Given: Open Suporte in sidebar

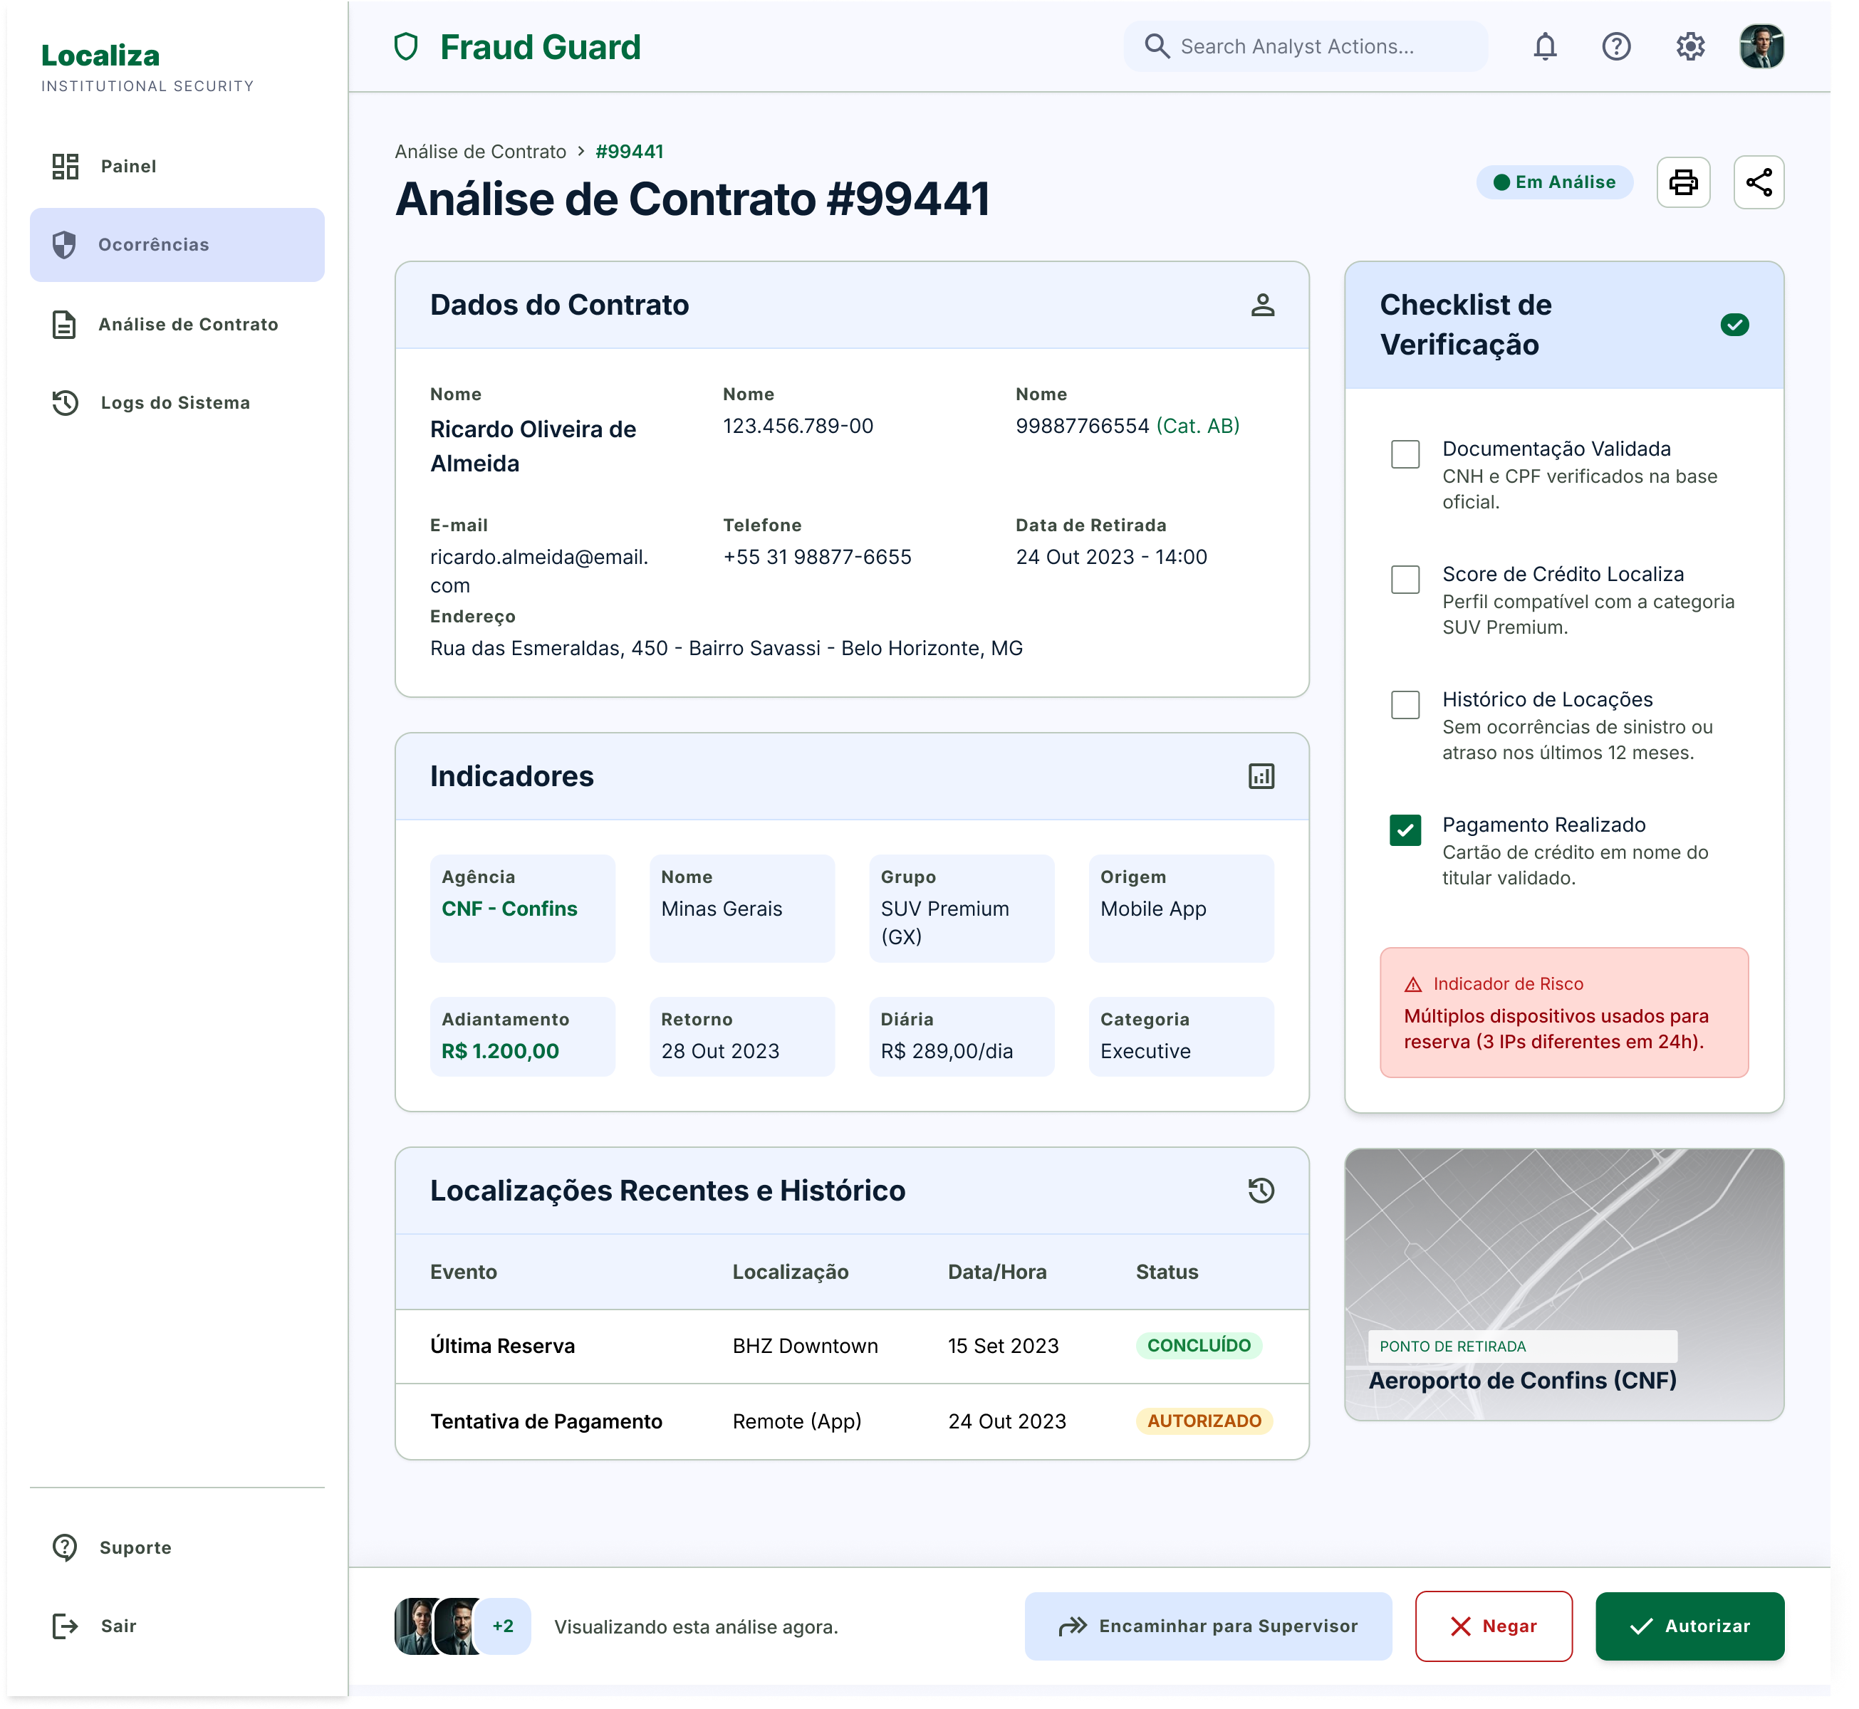Looking at the screenshot, I should (x=177, y=1547).
